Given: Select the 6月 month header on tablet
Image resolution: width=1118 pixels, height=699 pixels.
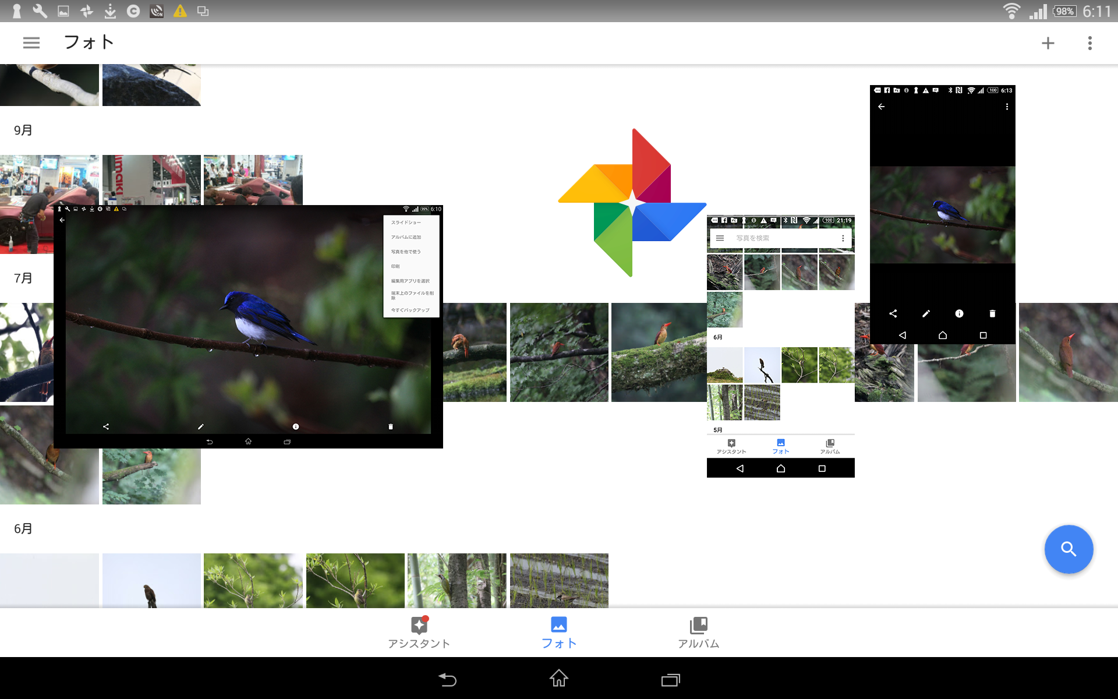Looking at the screenshot, I should [x=23, y=529].
